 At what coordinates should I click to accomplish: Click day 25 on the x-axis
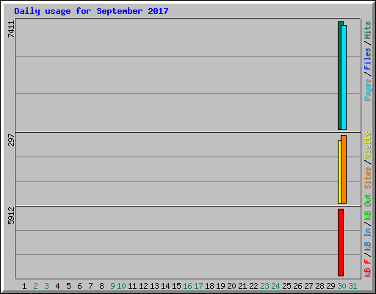pyautogui.click(x=286, y=286)
